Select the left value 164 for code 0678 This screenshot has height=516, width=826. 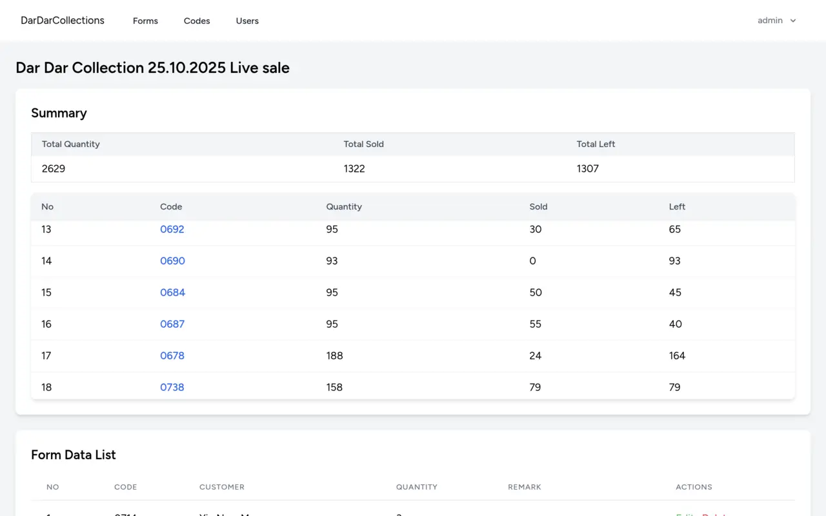point(677,356)
